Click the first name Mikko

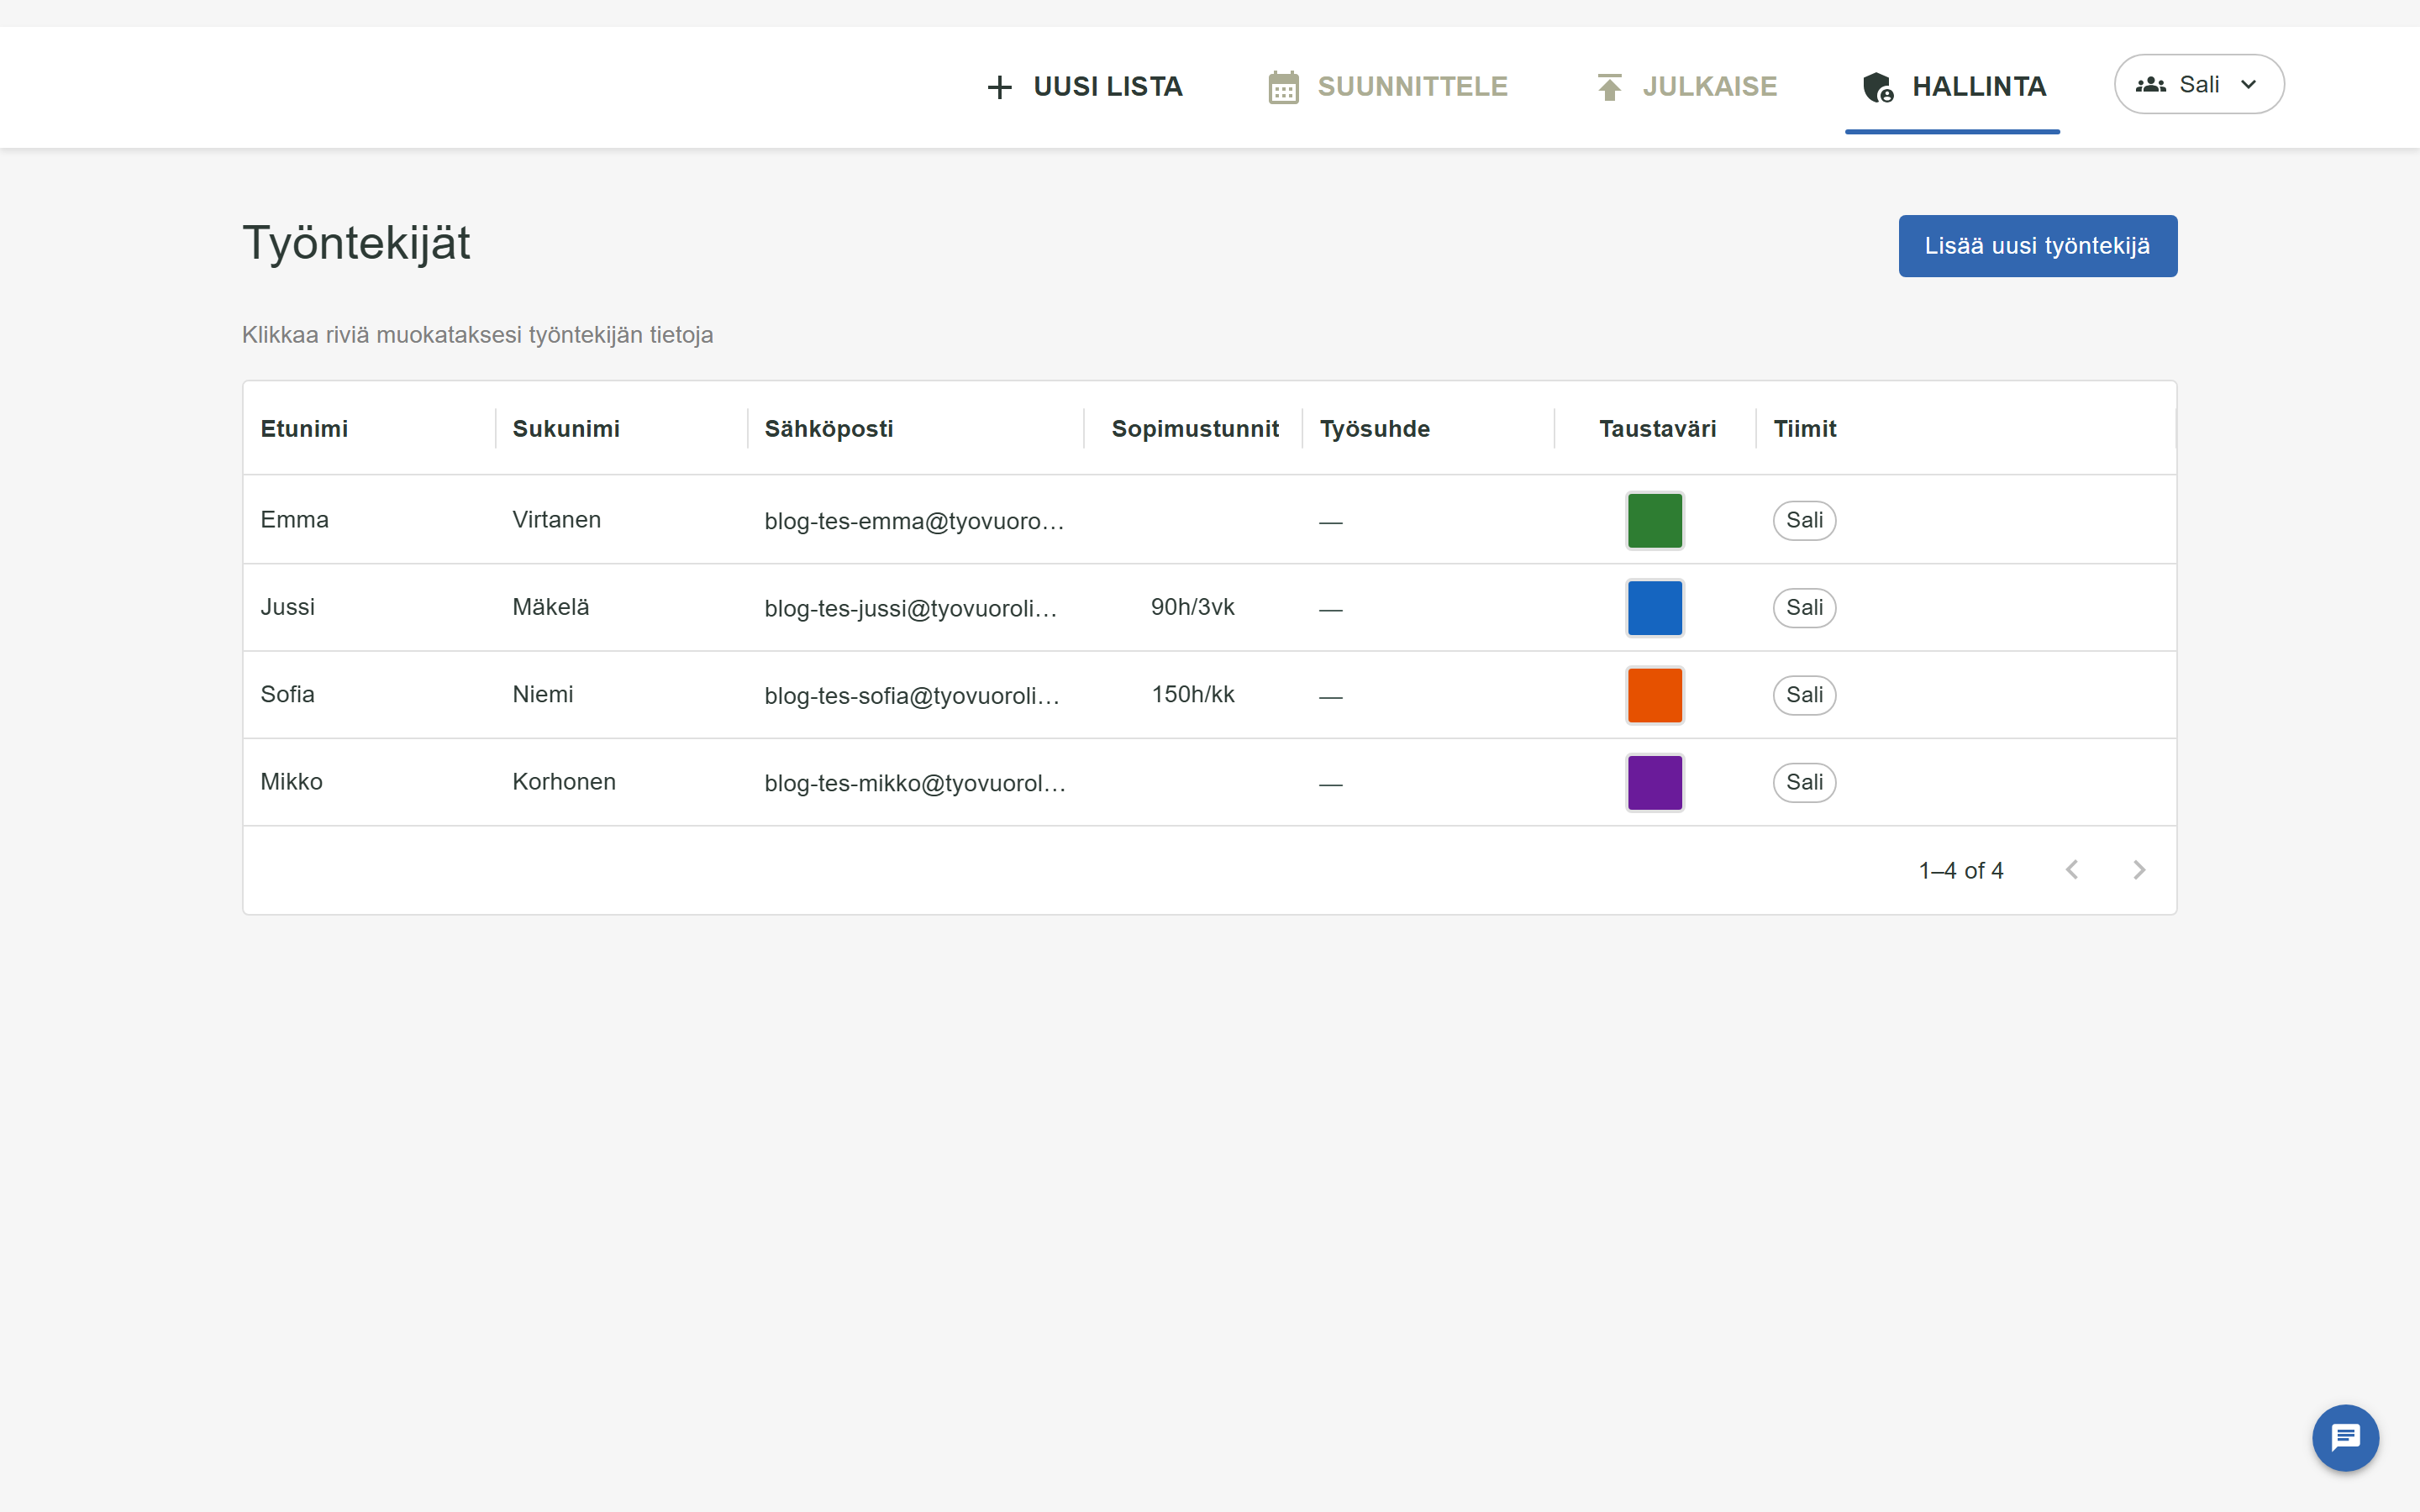pyautogui.click(x=291, y=782)
